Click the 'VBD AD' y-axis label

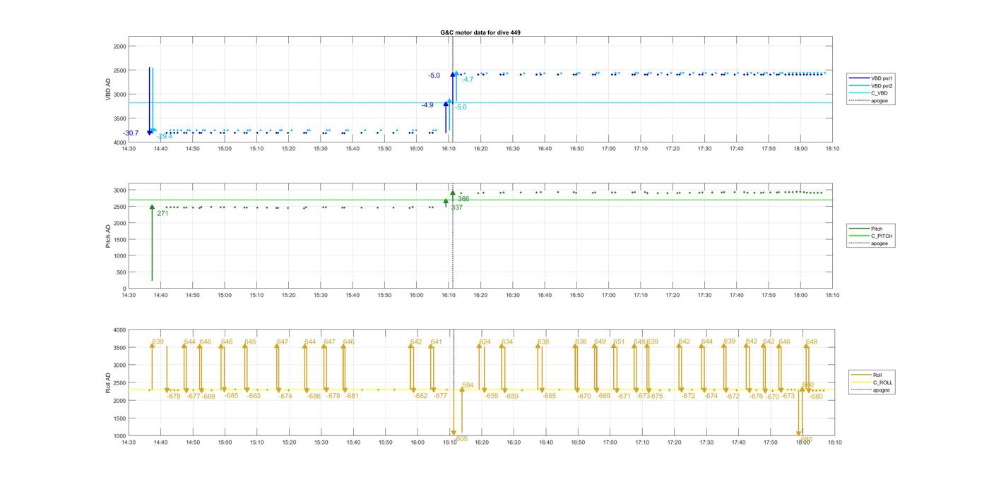[109, 90]
